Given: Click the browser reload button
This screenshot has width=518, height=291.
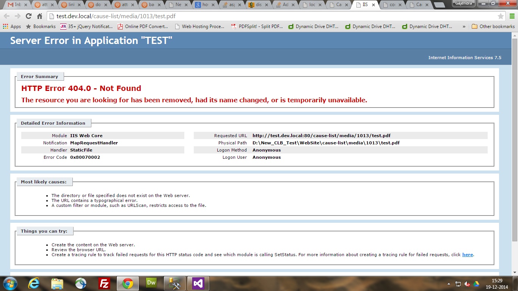Looking at the screenshot, I should [28, 16].
